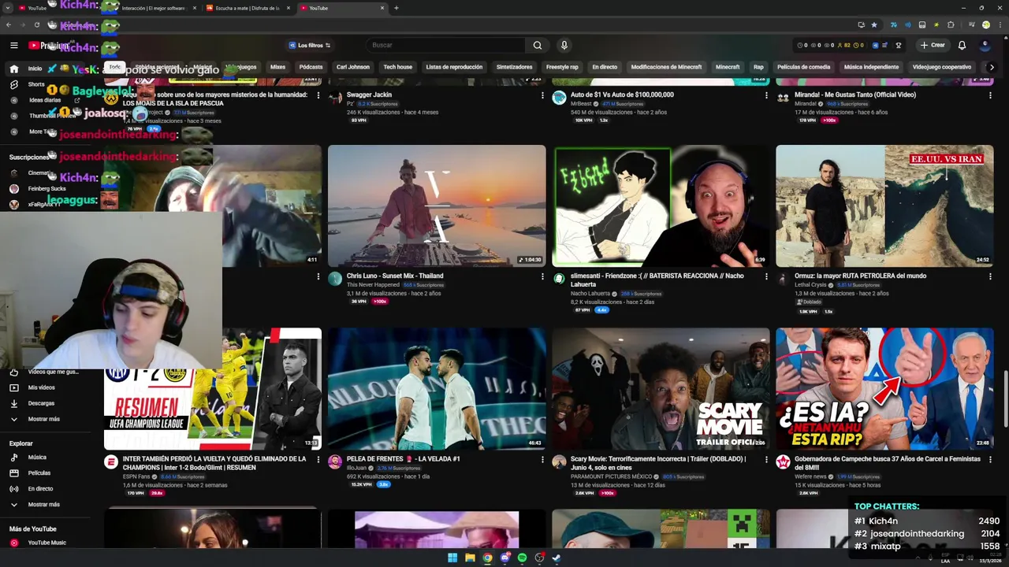The height and width of the screenshot is (567, 1009).
Task: Open Steam from the taskbar
Action: click(x=557, y=558)
